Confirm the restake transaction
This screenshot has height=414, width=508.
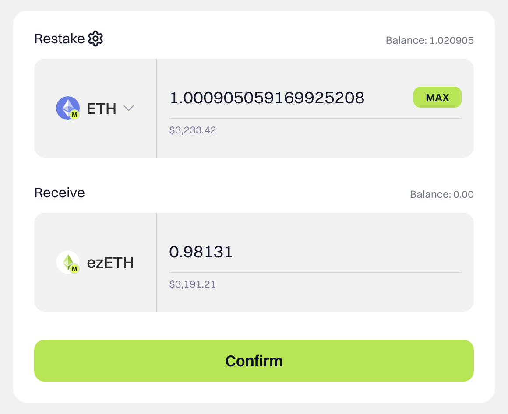click(x=254, y=361)
